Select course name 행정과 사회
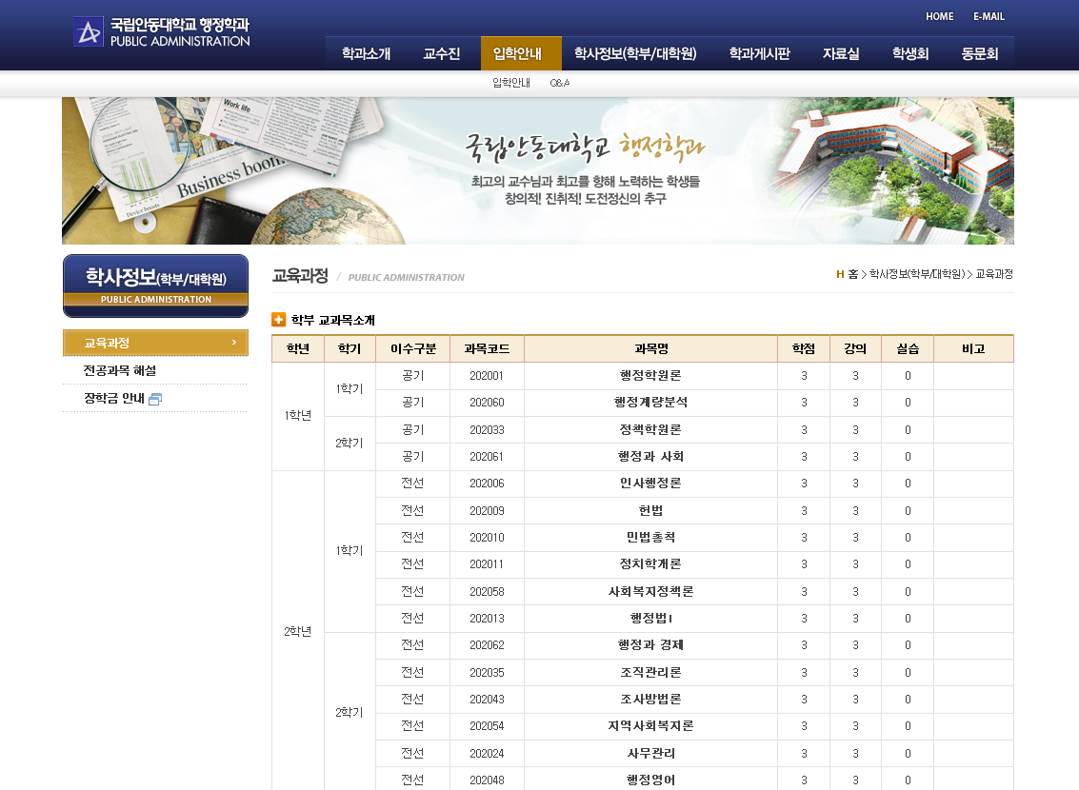This screenshot has width=1079, height=790. click(x=651, y=457)
